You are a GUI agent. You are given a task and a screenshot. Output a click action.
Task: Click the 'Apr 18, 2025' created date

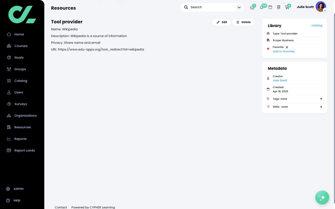coord(280,91)
